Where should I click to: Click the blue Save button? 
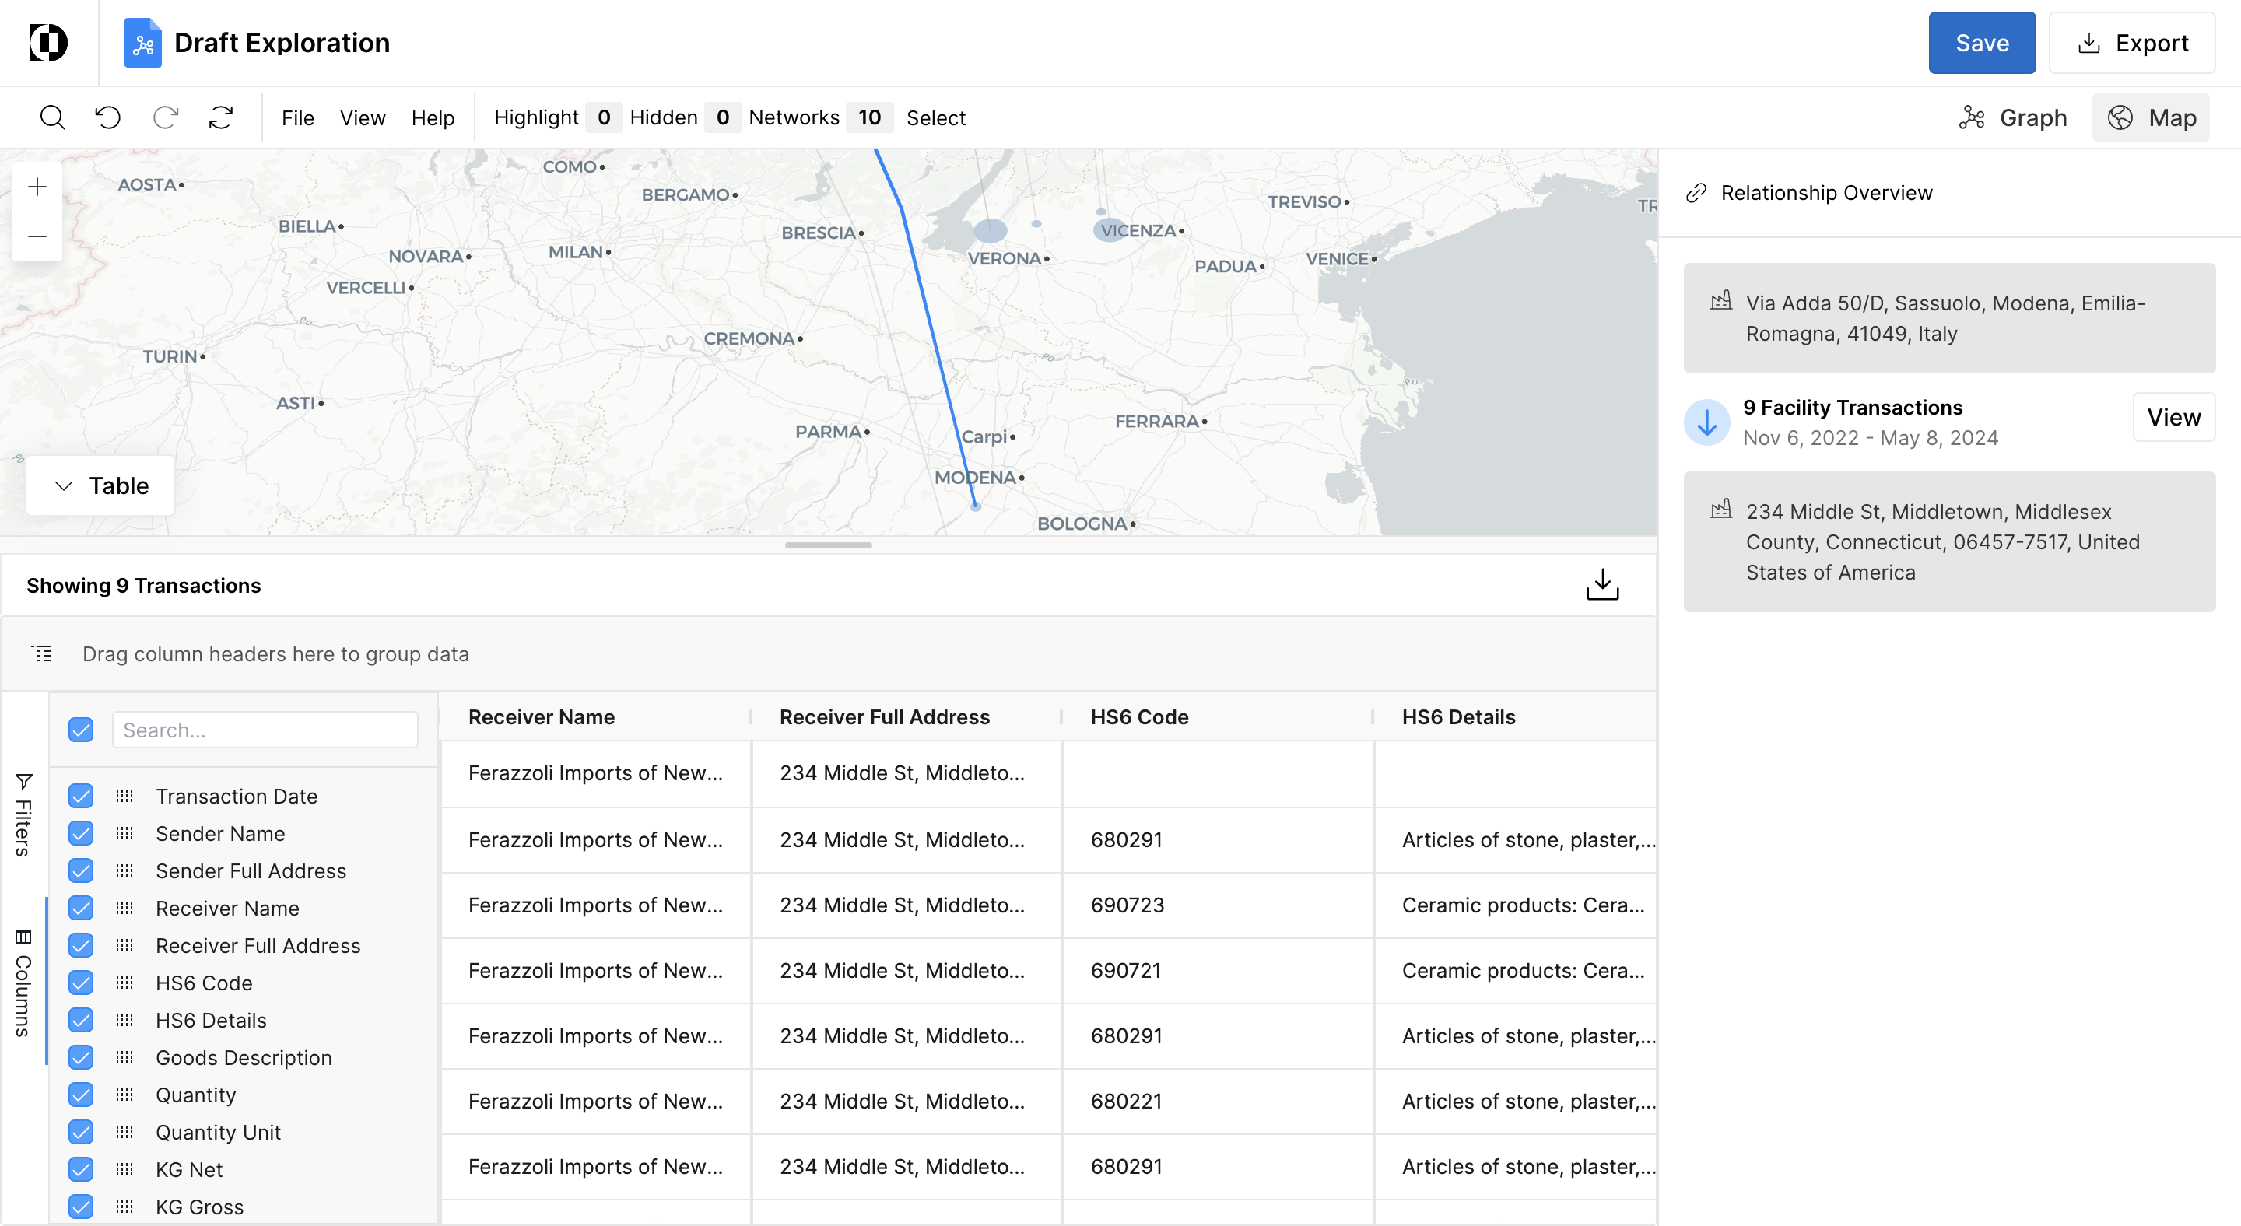tap(1981, 44)
